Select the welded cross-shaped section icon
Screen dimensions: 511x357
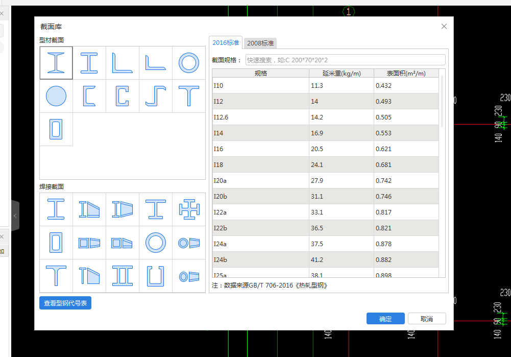(189, 209)
